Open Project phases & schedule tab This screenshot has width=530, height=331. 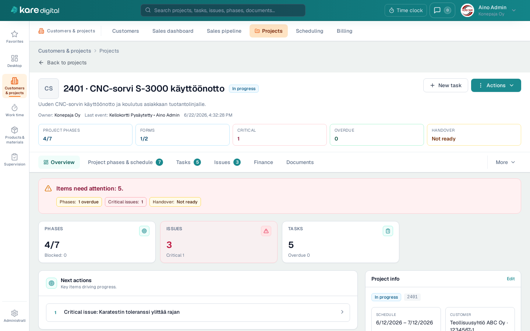[x=125, y=162]
